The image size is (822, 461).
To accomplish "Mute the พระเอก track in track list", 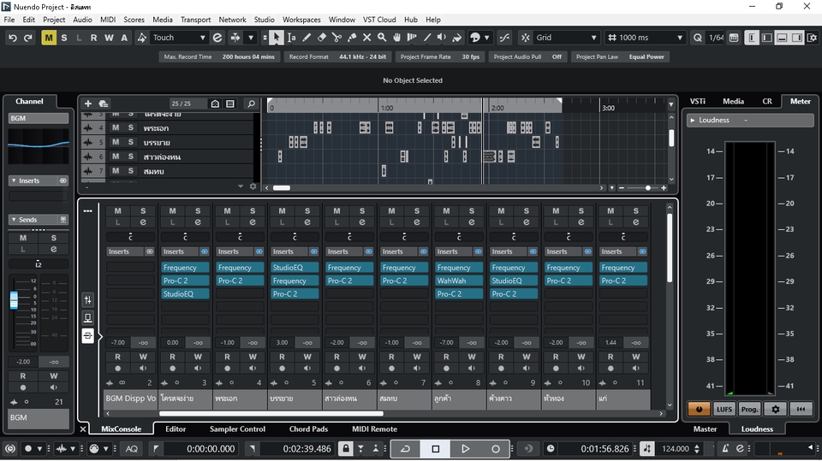I will coord(116,127).
